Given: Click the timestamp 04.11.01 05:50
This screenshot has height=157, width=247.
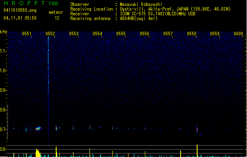Looking at the screenshot, I should tap(20, 18).
